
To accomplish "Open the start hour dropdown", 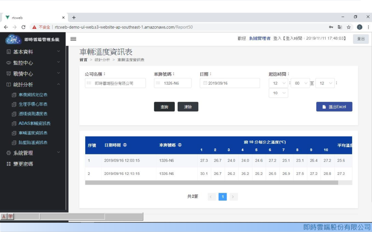I will click(278, 83).
